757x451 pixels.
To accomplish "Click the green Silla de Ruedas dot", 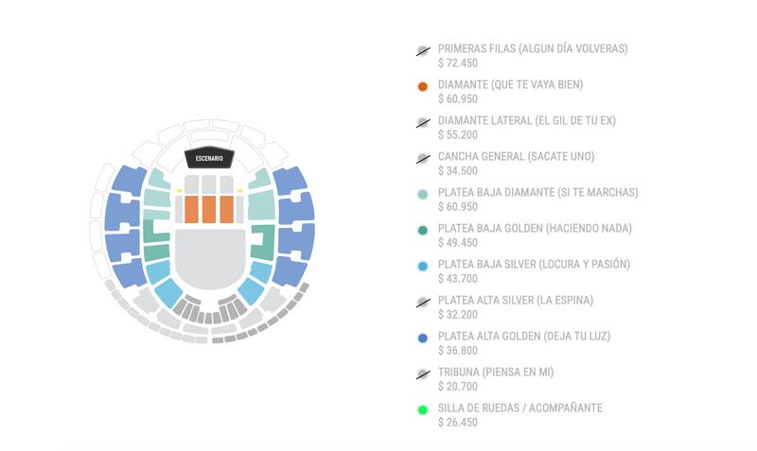I will click(x=423, y=410).
